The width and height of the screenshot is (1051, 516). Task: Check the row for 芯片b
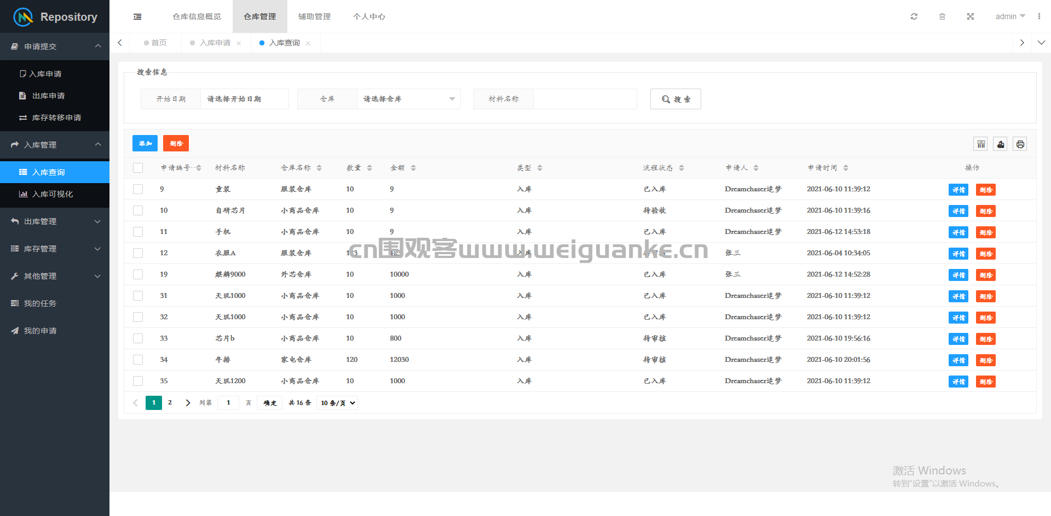coord(138,338)
